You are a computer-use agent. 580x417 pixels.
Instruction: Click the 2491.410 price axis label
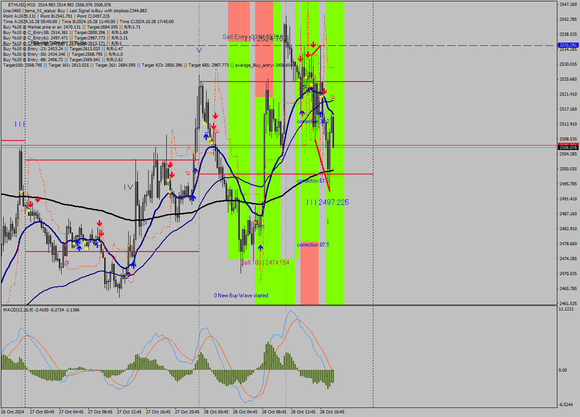click(x=568, y=199)
